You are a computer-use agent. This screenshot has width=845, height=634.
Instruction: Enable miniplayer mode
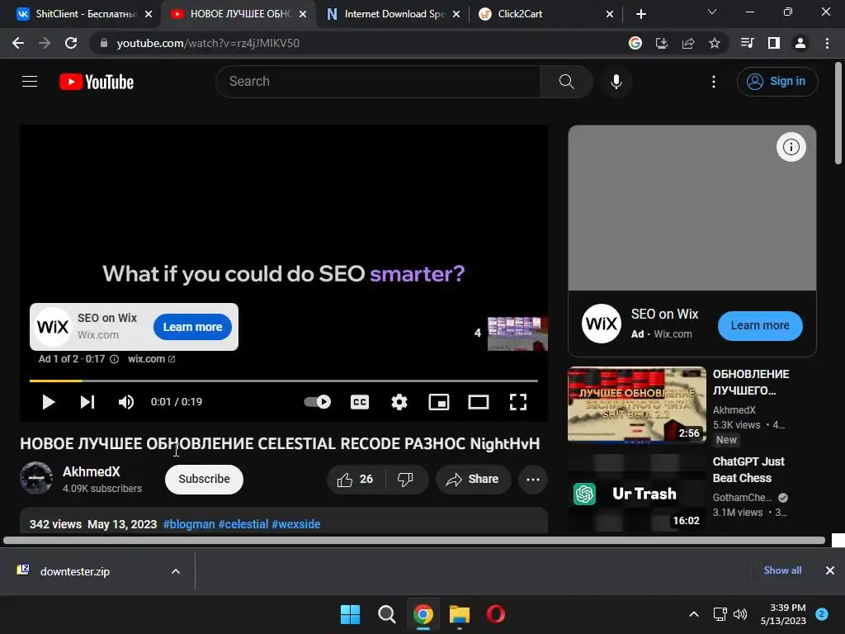pyautogui.click(x=439, y=402)
